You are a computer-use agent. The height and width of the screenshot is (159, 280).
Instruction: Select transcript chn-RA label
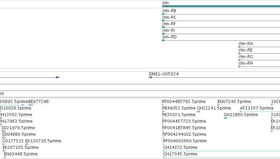(x=246, y=44)
